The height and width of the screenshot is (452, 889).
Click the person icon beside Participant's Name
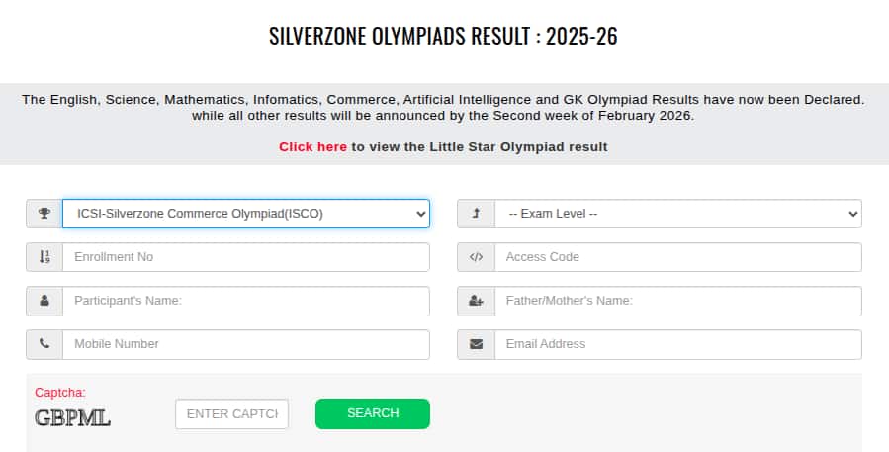[x=44, y=301]
